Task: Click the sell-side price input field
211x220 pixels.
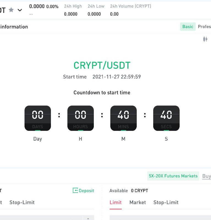Action: tap(160, 218)
